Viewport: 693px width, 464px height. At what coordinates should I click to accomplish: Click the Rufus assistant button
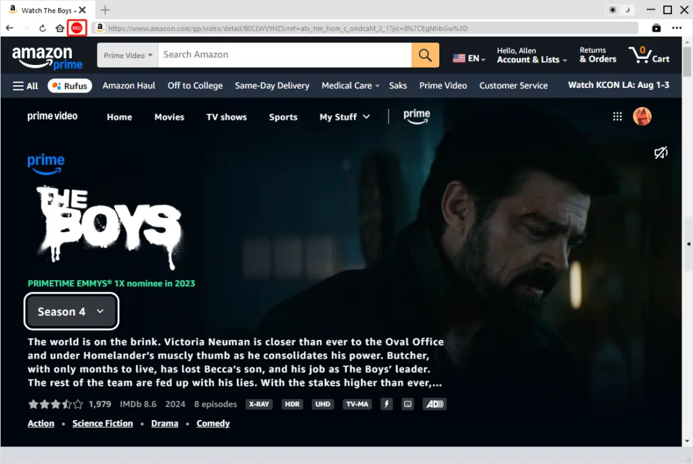point(70,86)
